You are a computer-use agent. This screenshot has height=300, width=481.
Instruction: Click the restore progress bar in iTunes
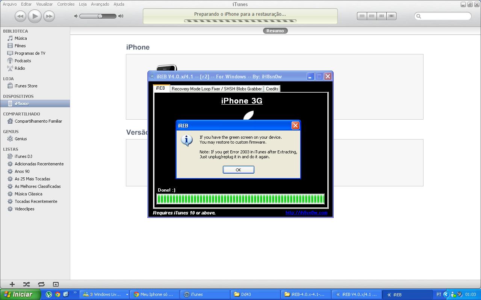[x=240, y=21]
